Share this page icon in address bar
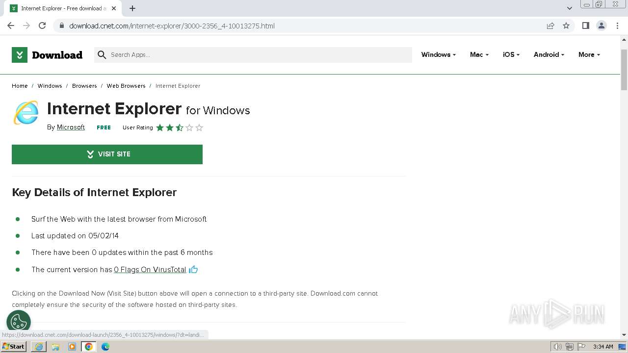This screenshot has height=353, width=628. [x=550, y=25]
